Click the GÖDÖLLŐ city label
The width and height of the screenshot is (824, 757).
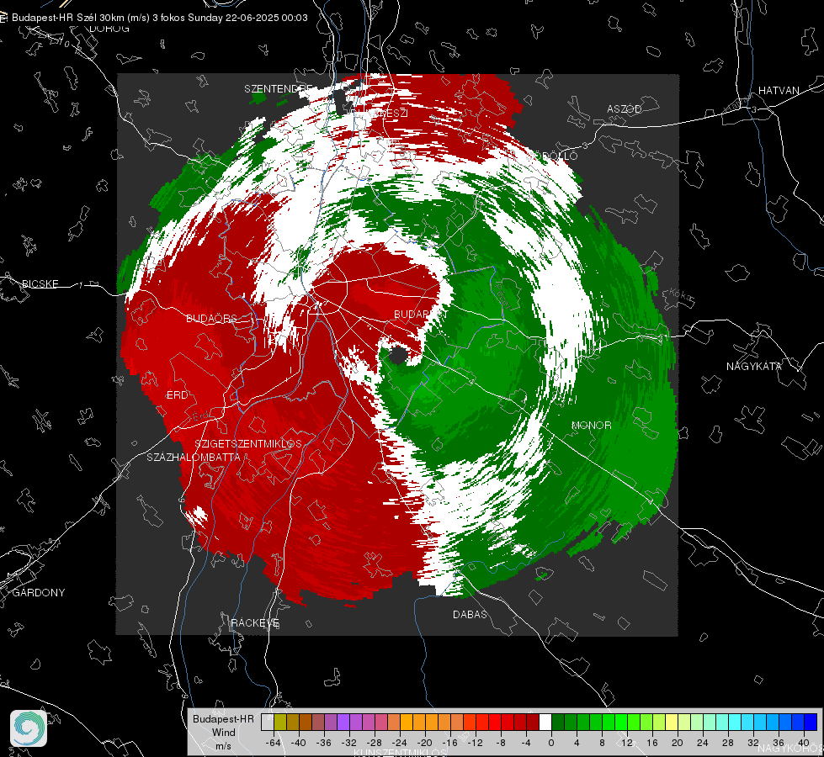pyautogui.click(x=552, y=156)
